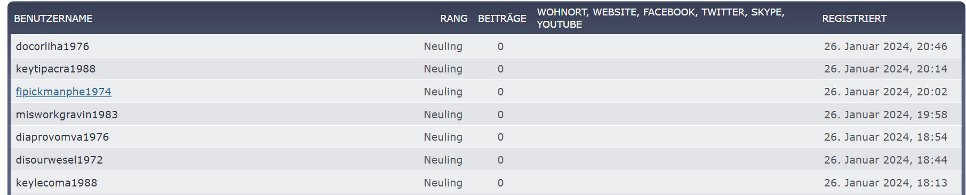Open user profile docorliha1976
966x195 pixels.
click(52, 46)
